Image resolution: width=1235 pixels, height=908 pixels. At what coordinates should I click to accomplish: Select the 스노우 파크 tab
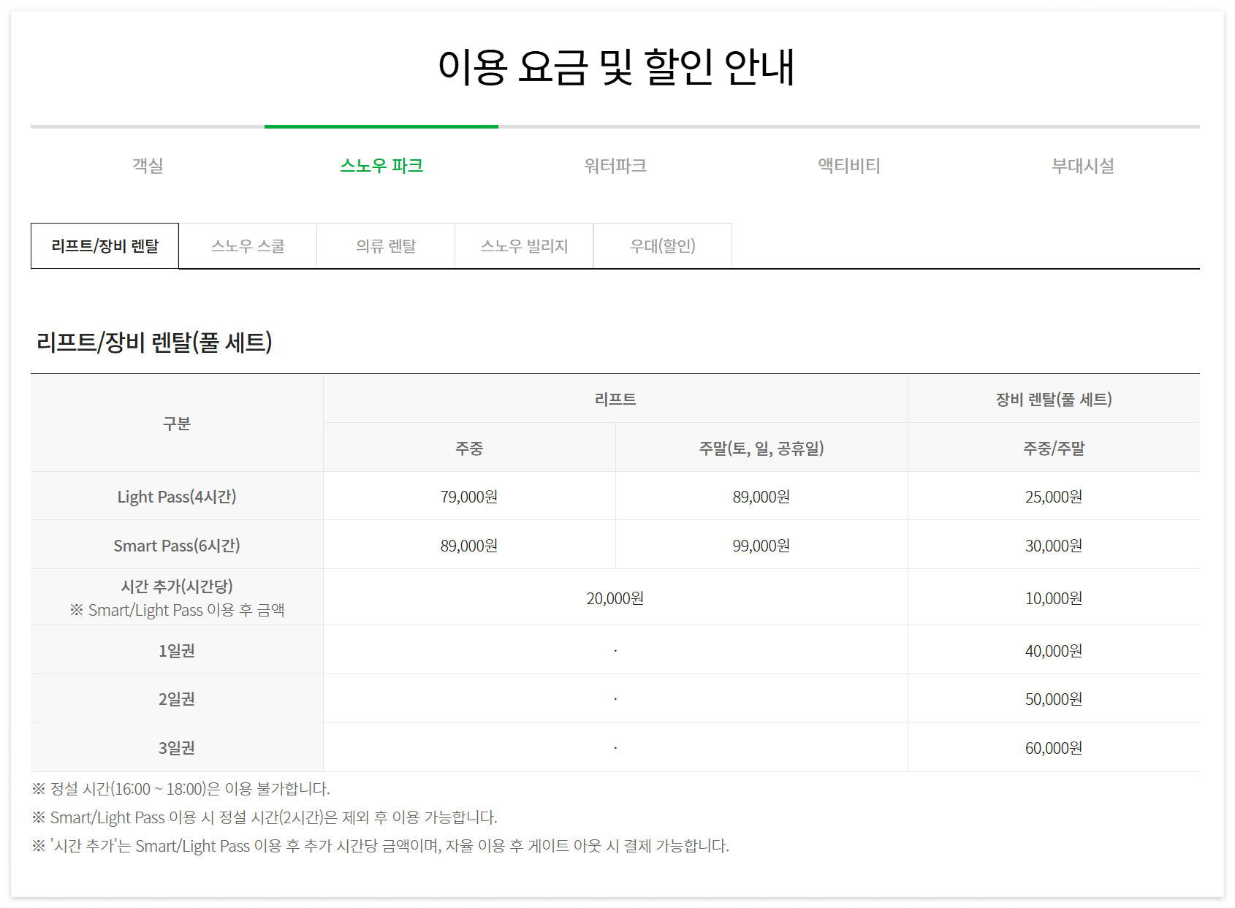coord(382,165)
